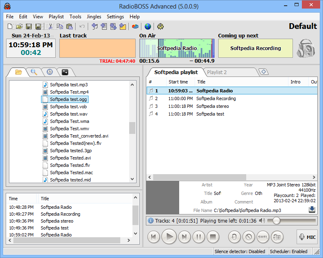The width and height of the screenshot is (323, 258).
Task: Open the gear settings toolbar icon
Action: click(x=160, y=26)
